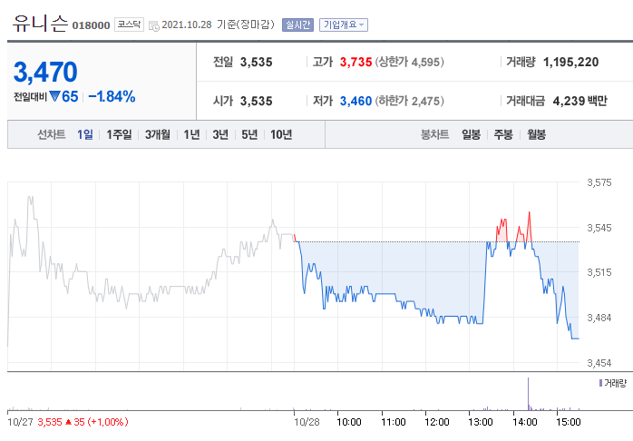Click the 3,454 price axis label
The width and height of the screenshot is (633, 441).
(599, 363)
